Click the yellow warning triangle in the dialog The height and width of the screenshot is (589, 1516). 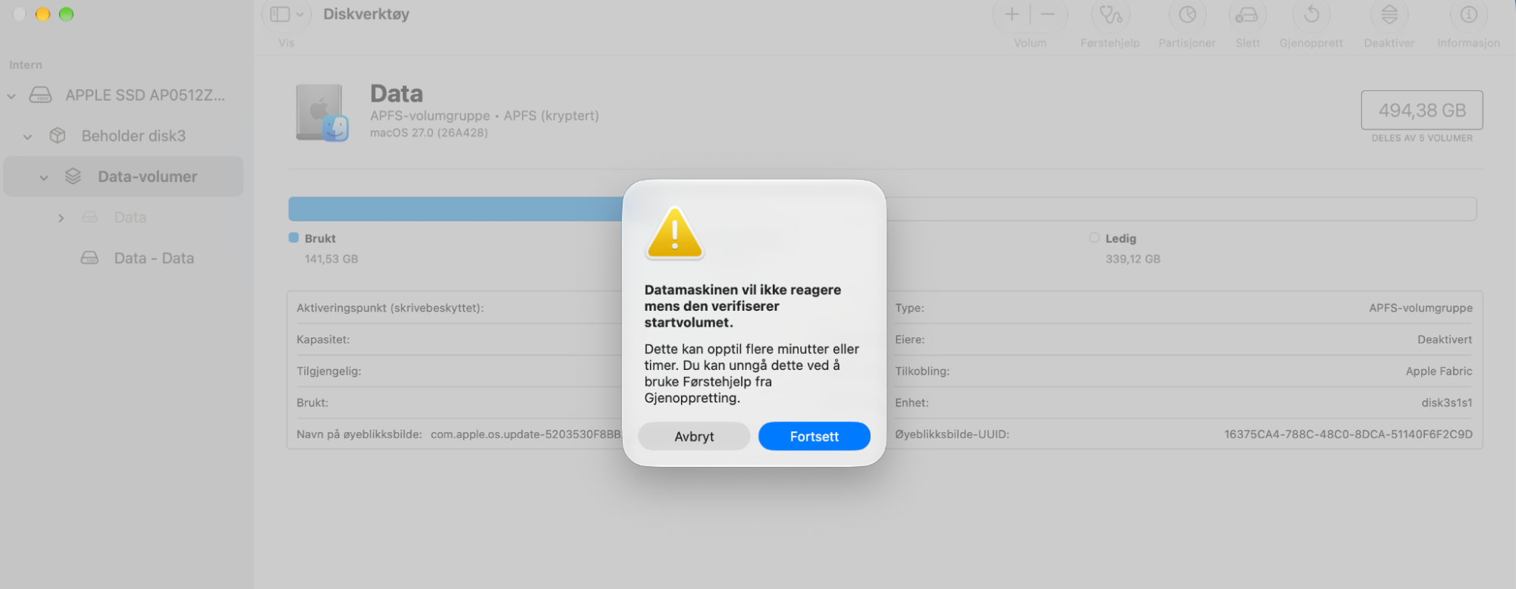(674, 233)
